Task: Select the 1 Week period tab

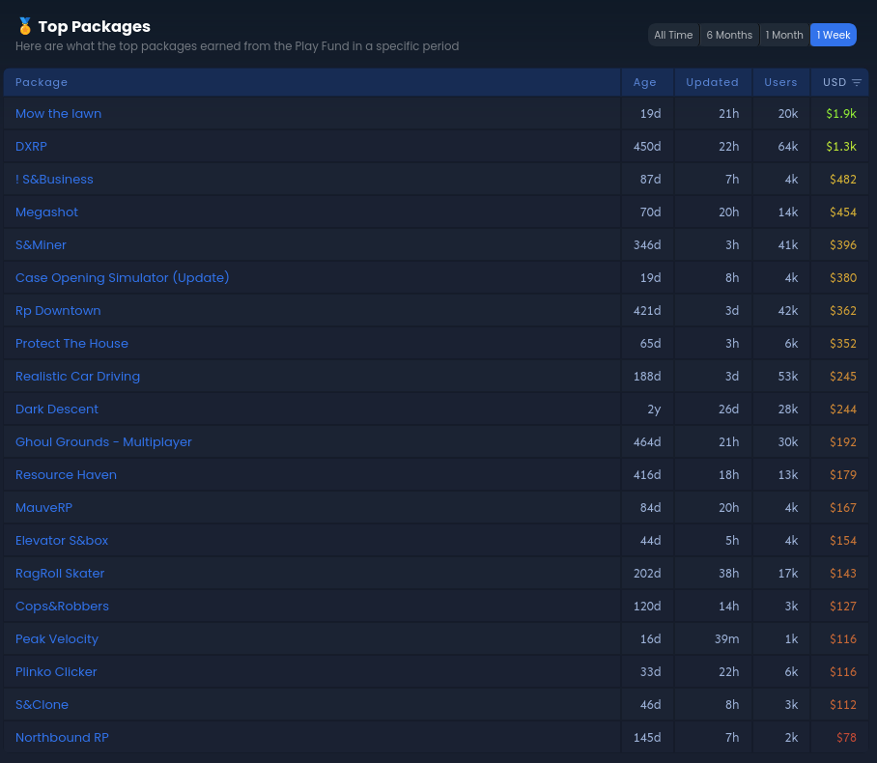Action: (833, 35)
